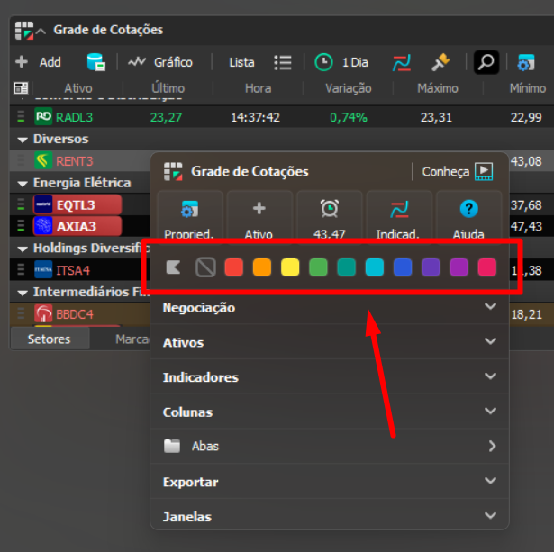The image size is (554, 552).
Task: Pick the purple color swatch
Action: pyautogui.click(x=459, y=267)
